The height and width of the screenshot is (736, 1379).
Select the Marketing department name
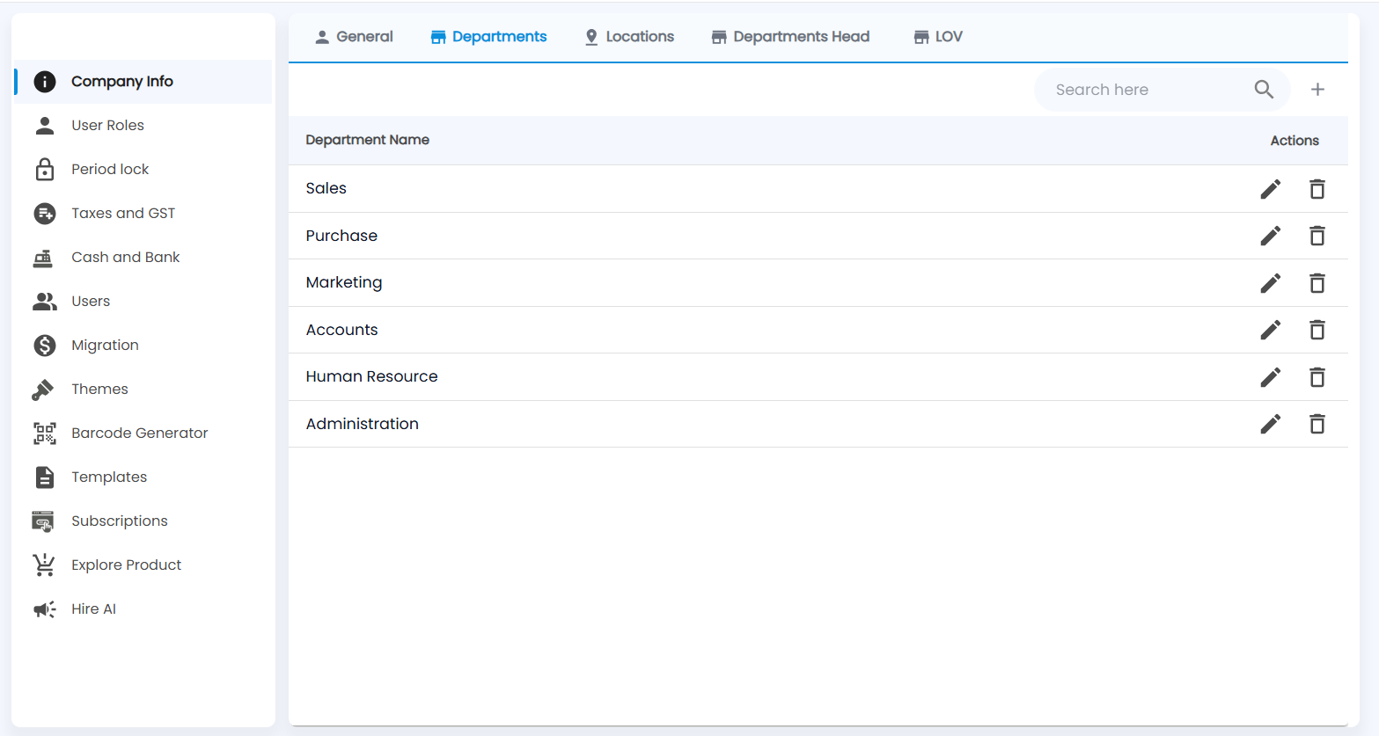click(344, 282)
